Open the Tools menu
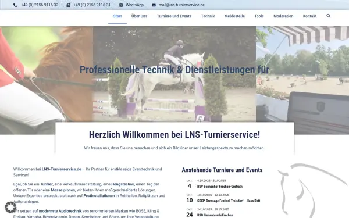This screenshot has width=349, height=218. click(x=259, y=16)
